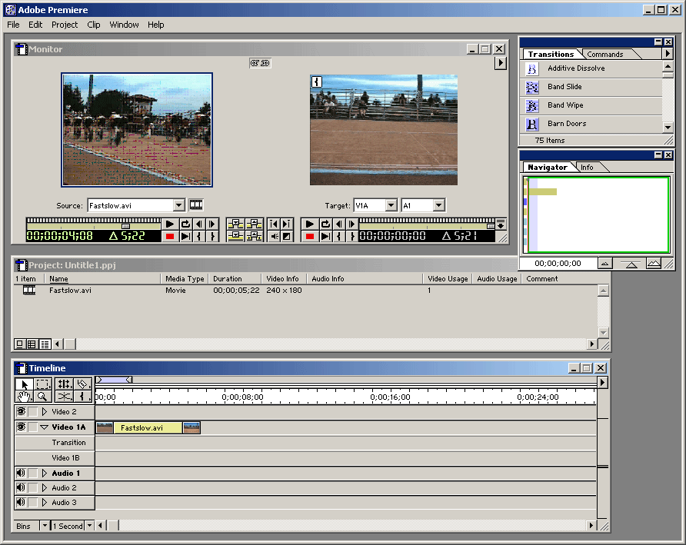Click the Band Wipe transition icon
This screenshot has width=686, height=545.
click(531, 106)
